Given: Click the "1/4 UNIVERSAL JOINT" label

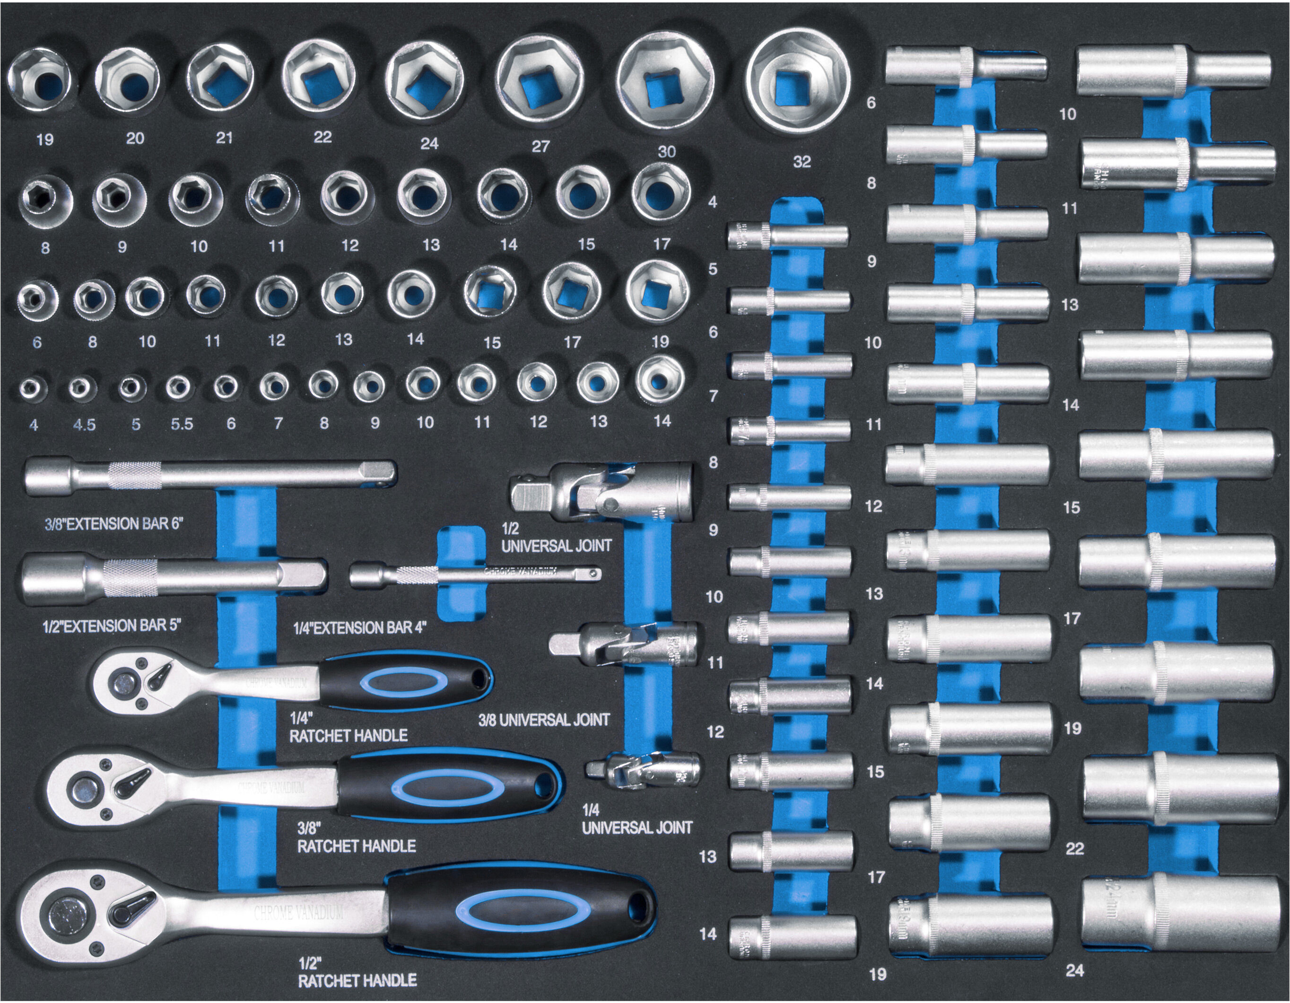Looking at the screenshot, I should (x=637, y=819).
